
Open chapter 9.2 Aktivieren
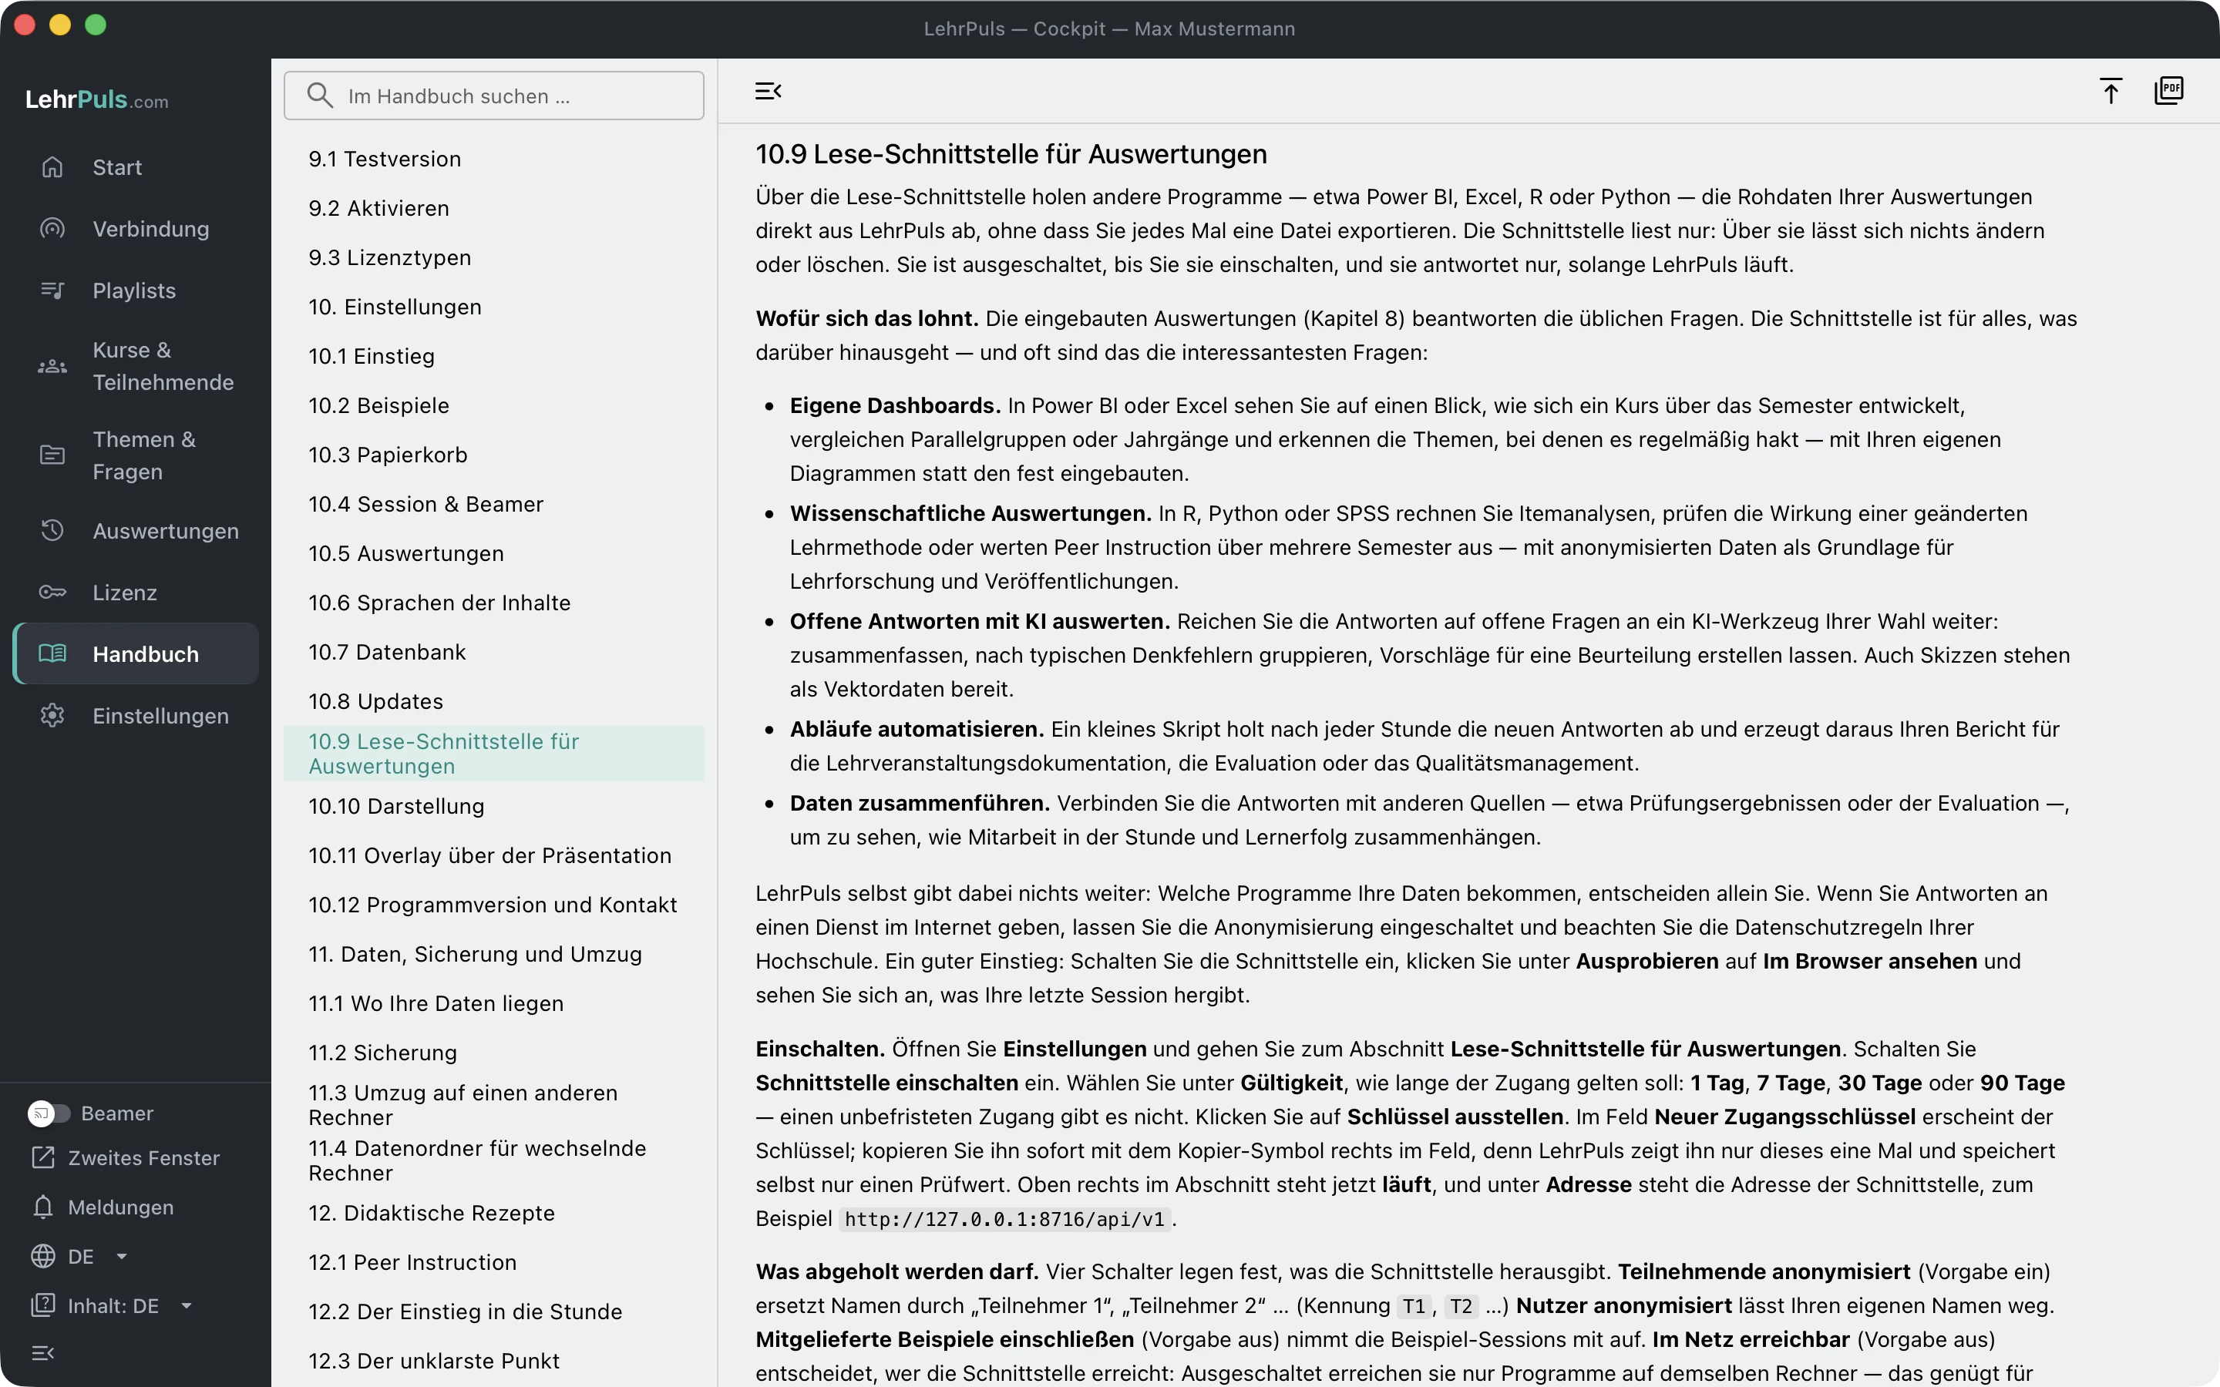click(493, 208)
